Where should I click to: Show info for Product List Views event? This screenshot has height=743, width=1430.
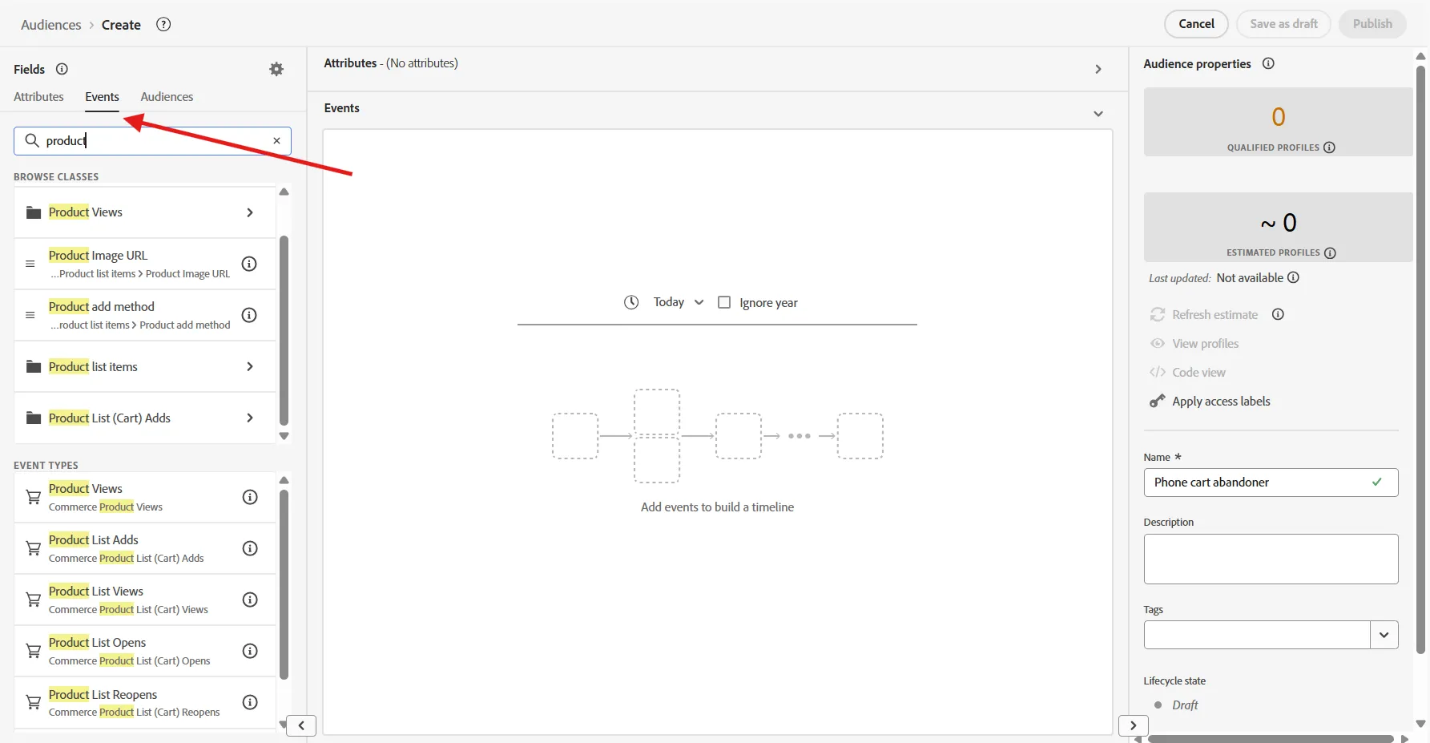coord(250,600)
